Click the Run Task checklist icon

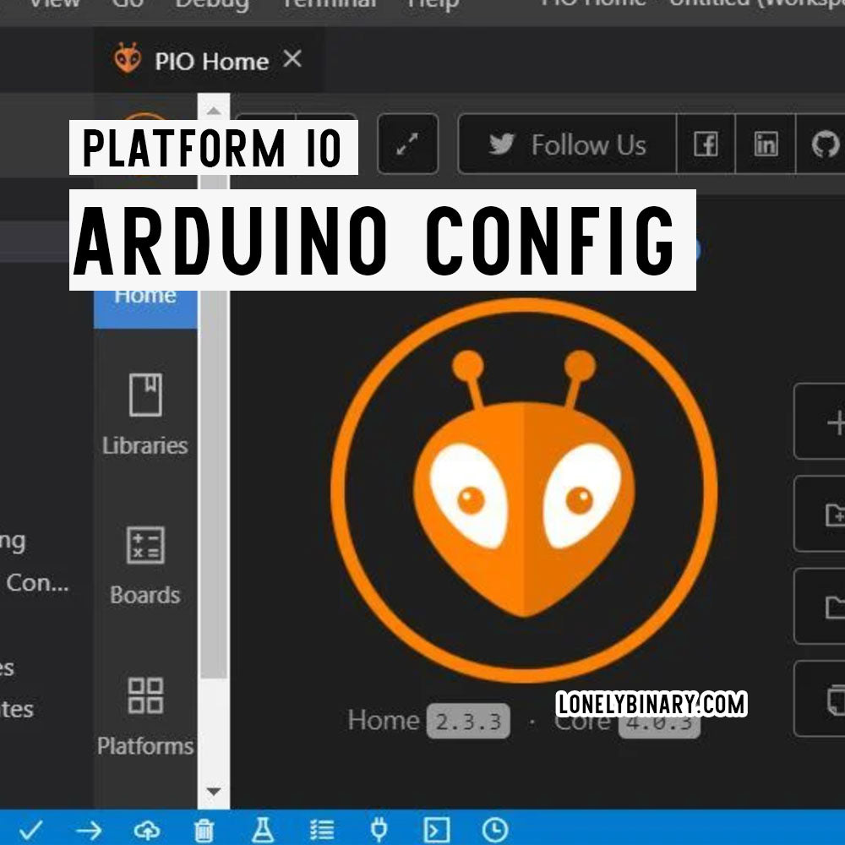(321, 830)
